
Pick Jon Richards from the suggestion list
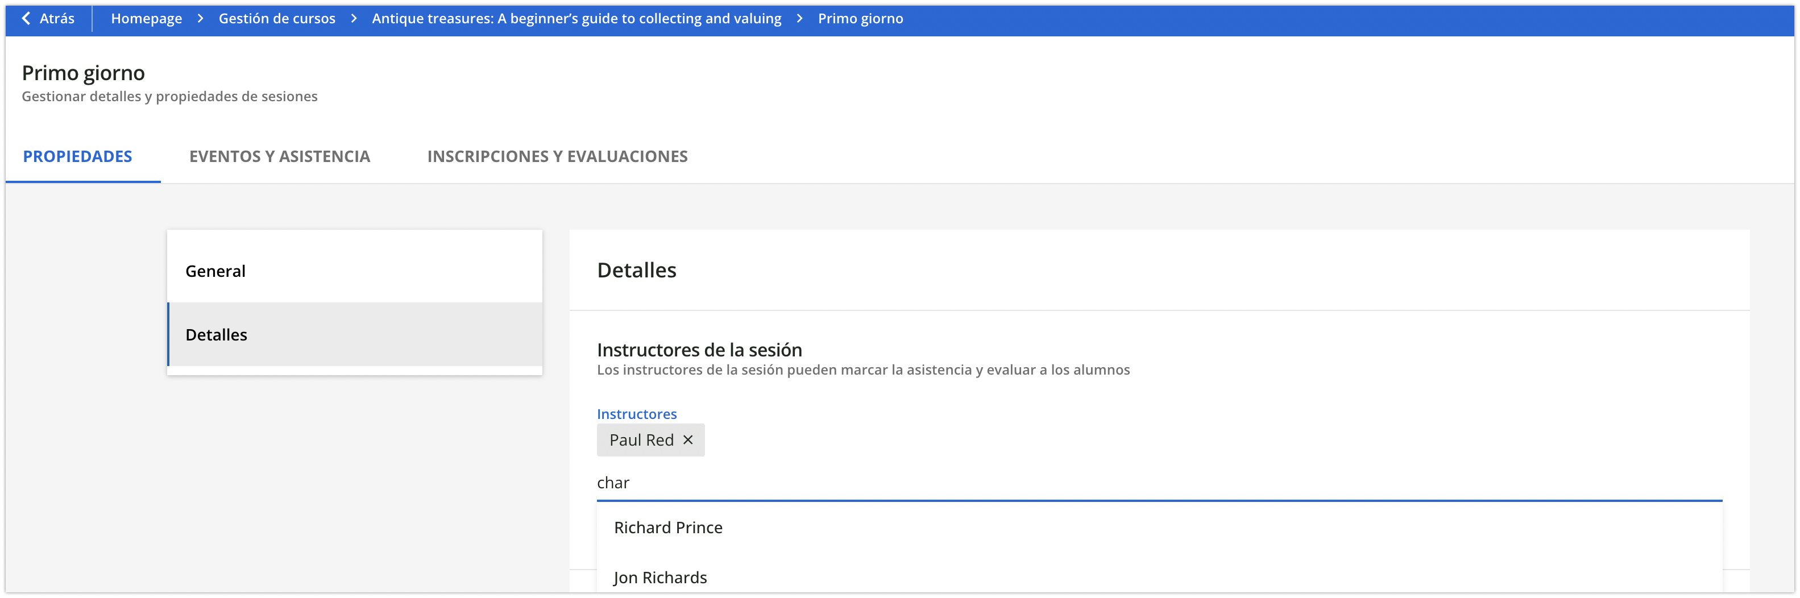click(x=660, y=577)
